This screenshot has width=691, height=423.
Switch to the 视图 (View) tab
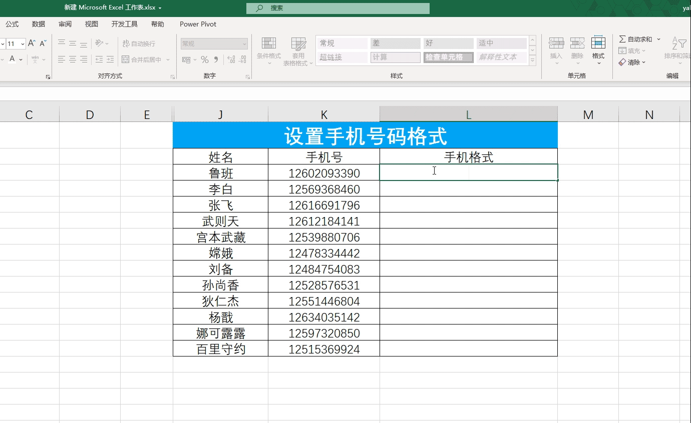[91, 24]
